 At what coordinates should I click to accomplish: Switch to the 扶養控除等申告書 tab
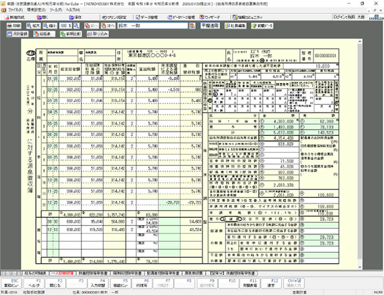pos(93,273)
